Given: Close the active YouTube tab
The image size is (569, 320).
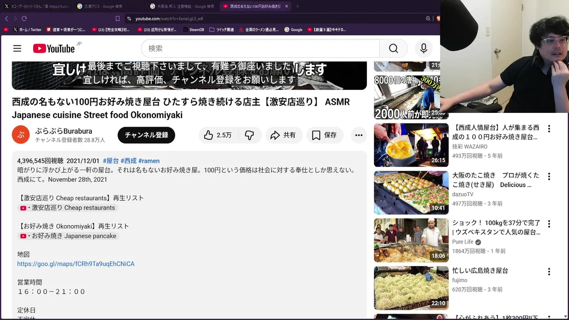Looking at the screenshot, I should 286,6.
